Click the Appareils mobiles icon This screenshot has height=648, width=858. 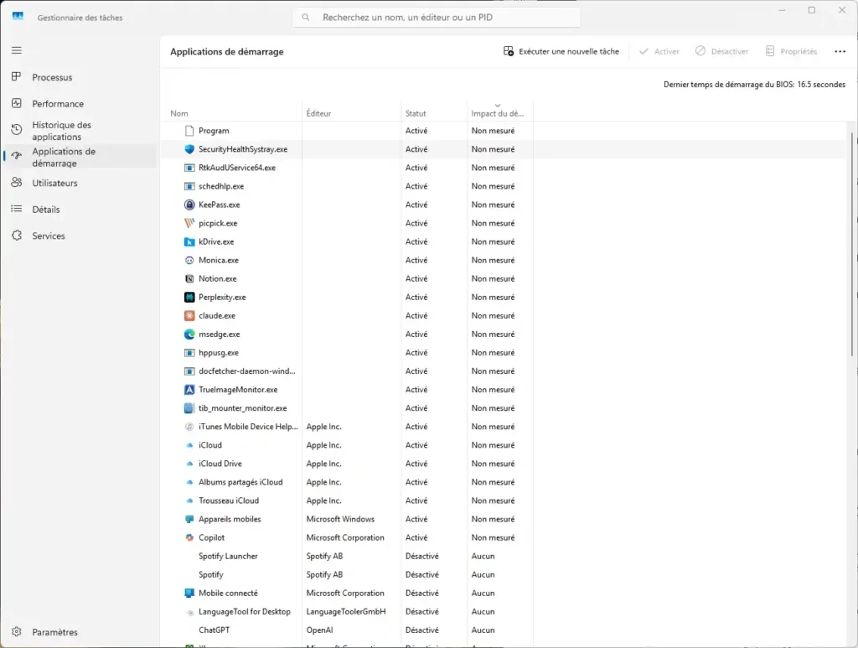coord(189,519)
